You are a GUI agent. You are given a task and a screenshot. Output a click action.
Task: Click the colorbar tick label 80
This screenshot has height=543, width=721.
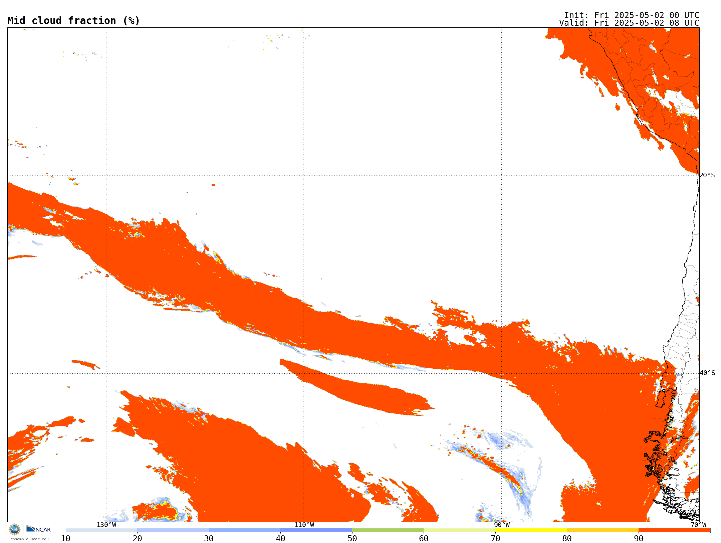pos(567,538)
